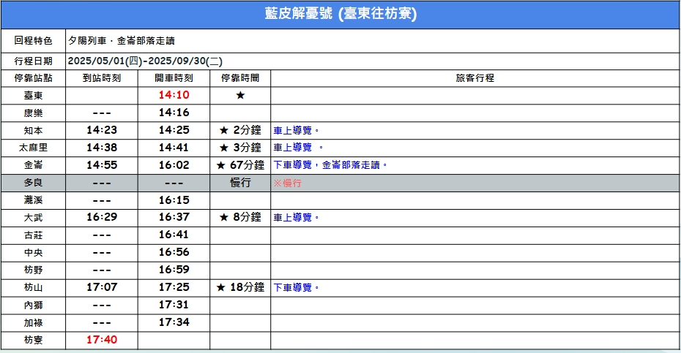Viewport: 681px width, 353px height.
Task: Click 車上導覽 in the 知本 row
Action: 293,131
